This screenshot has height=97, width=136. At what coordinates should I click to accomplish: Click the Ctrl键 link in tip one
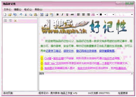tap(48, 58)
